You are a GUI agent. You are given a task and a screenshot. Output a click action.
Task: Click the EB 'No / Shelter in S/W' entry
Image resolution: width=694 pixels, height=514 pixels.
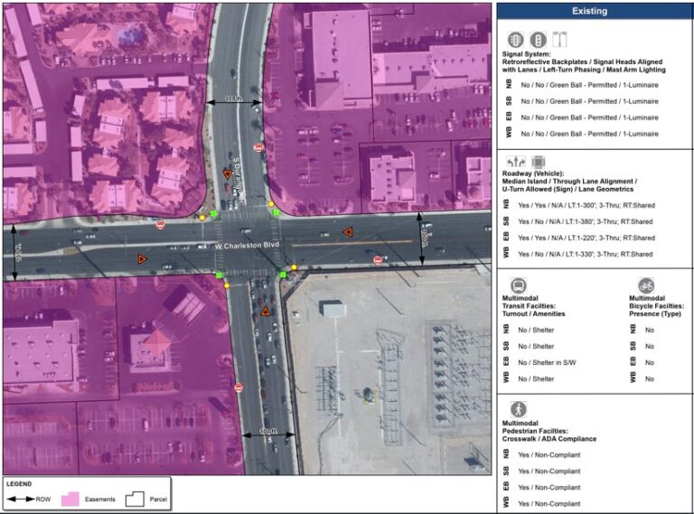[x=547, y=363]
